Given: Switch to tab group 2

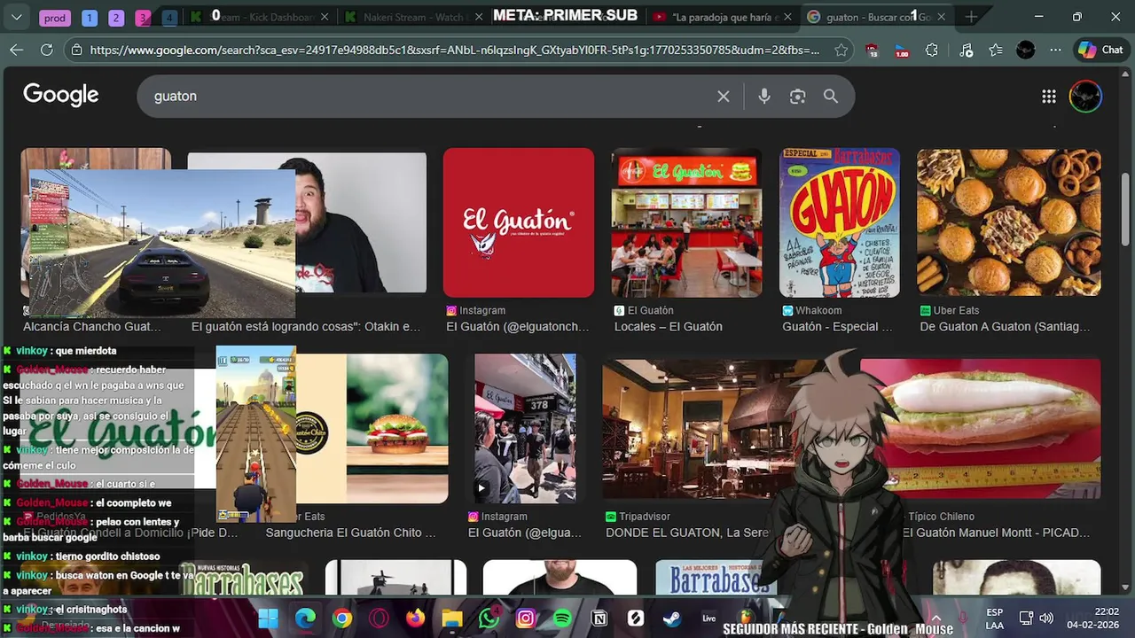Looking at the screenshot, I should [115, 18].
